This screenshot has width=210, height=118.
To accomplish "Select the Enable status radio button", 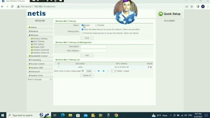I will (x=82, y=25).
